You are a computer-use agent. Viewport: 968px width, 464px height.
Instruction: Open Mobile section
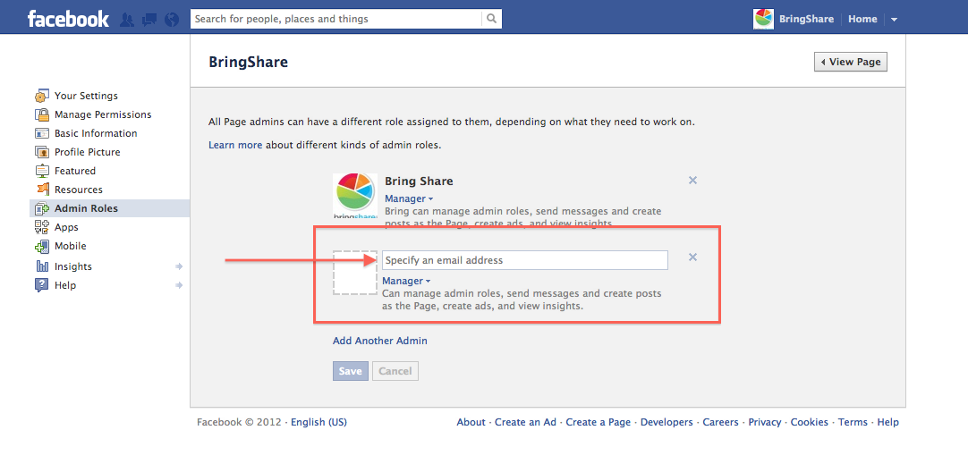[71, 246]
